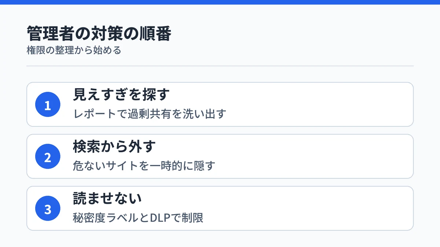Screen dimensions: 440x247
Task: Click the blue number 3 circle
Action: (x=48, y=209)
